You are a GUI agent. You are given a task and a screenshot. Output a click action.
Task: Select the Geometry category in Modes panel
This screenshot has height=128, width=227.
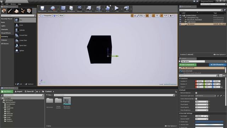[5, 37]
